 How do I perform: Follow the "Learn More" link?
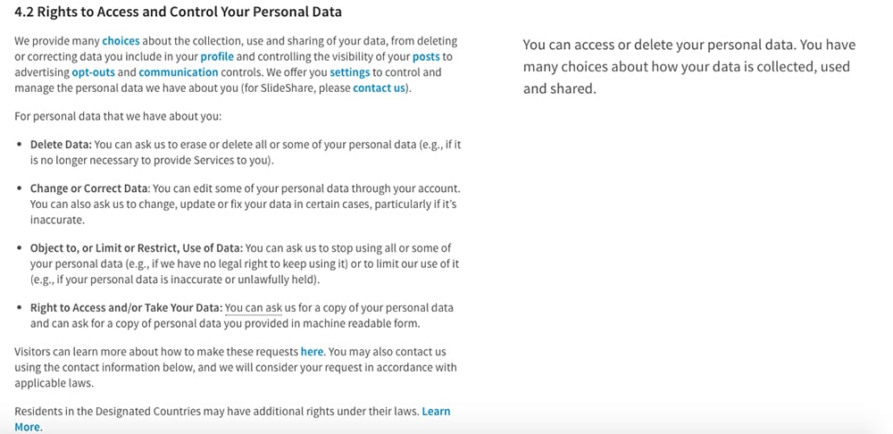coord(232,419)
